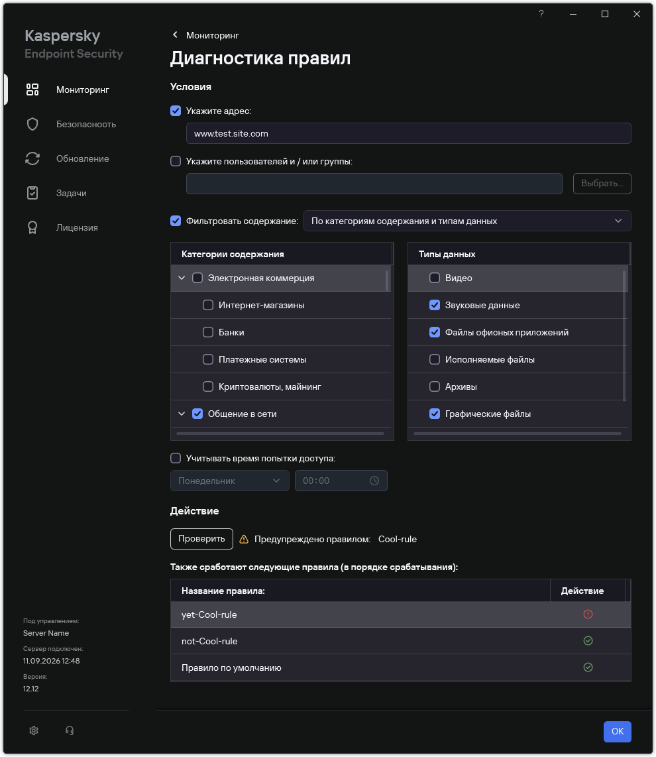
Task: Uncheck the Общение в сети category checkbox
Action: click(197, 414)
